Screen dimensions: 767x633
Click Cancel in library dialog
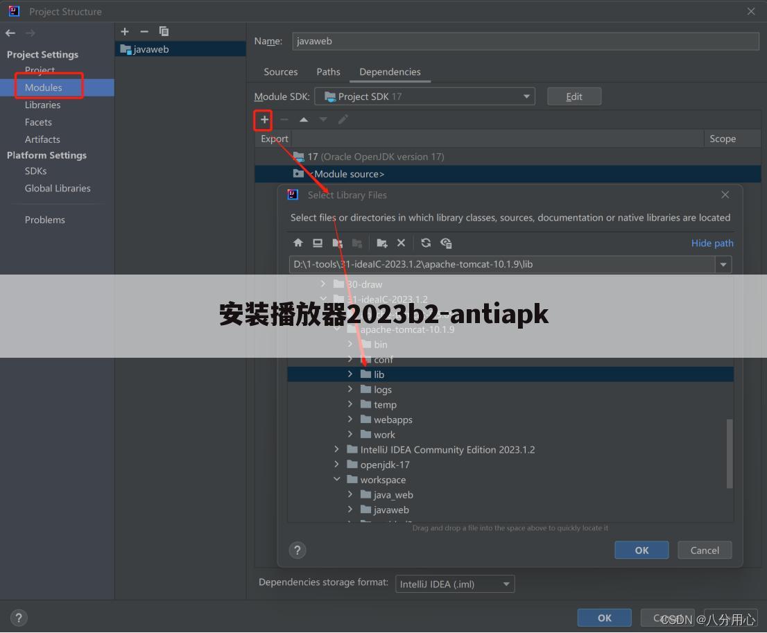[x=705, y=550]
